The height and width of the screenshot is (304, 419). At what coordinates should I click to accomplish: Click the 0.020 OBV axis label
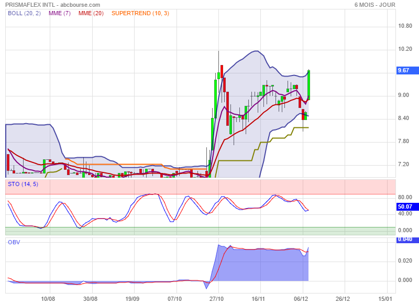click(405, 260)
